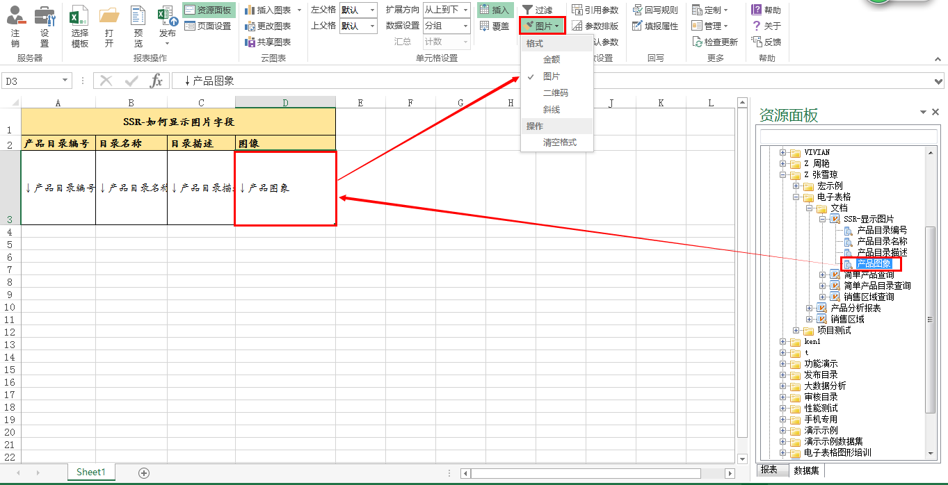Click 引用参数 reference parameters
The image size is (948, 485).
[595, 10]
